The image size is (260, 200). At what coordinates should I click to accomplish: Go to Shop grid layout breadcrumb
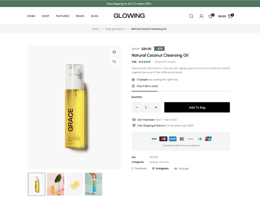(115, 29)
